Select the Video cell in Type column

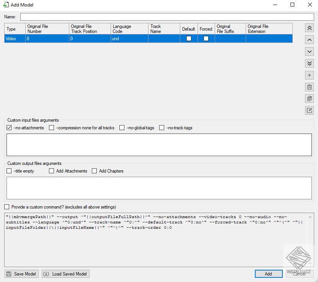[x=15, y=39]
